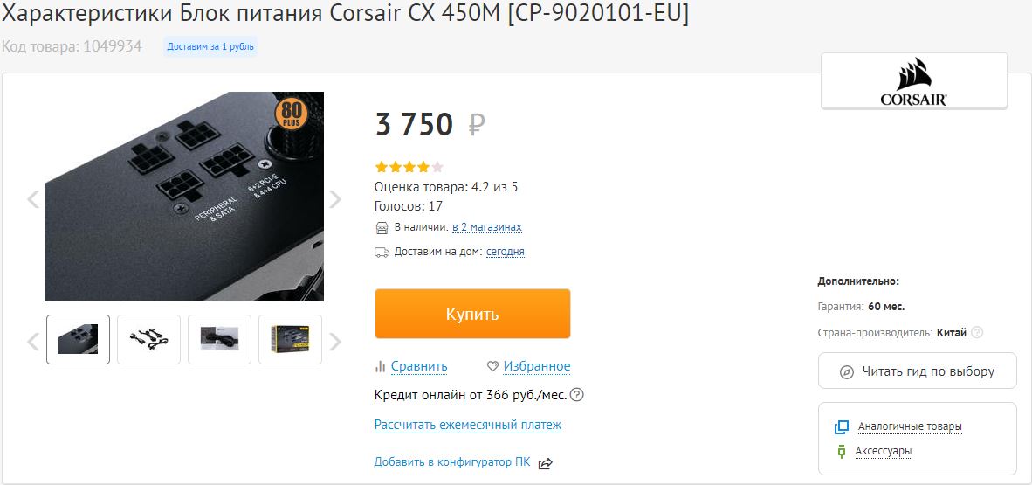Open 'Рассчитать ежемесячный платеж' link
Viewport: 1032px width, 485px height.
coord(468,425)
